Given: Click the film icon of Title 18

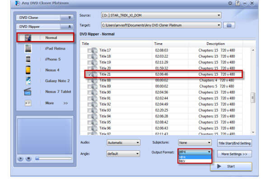Looking at the screenshot, I should [94, 57].
